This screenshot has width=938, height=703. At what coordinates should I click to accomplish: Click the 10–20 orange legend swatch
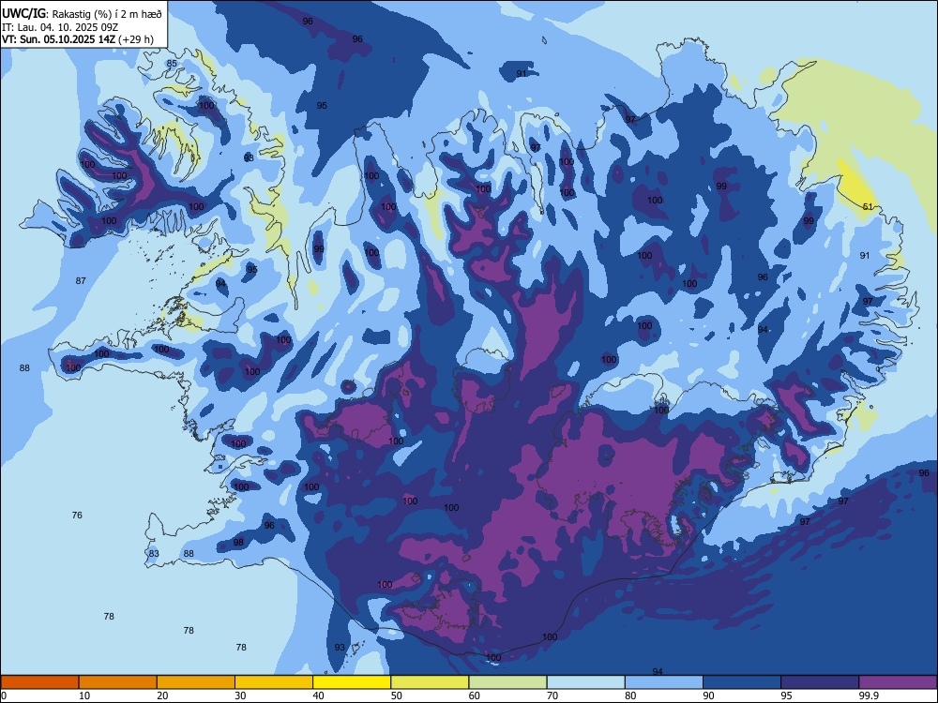point(118,682)
